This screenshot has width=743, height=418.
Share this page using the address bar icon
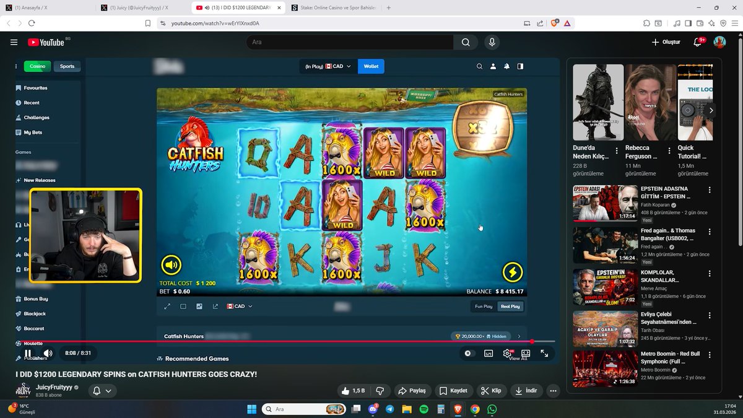click(x=540, y=23)
